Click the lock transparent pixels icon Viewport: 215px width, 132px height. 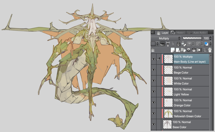(x=183, y=44)
